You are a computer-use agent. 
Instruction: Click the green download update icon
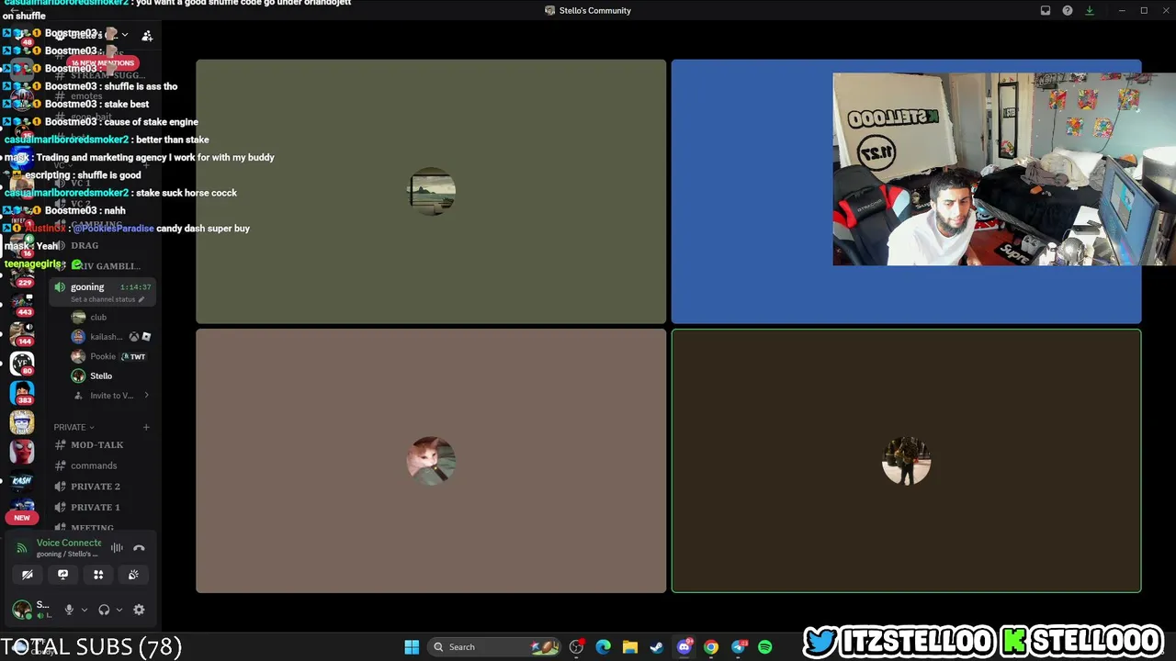pos(1090,11)
